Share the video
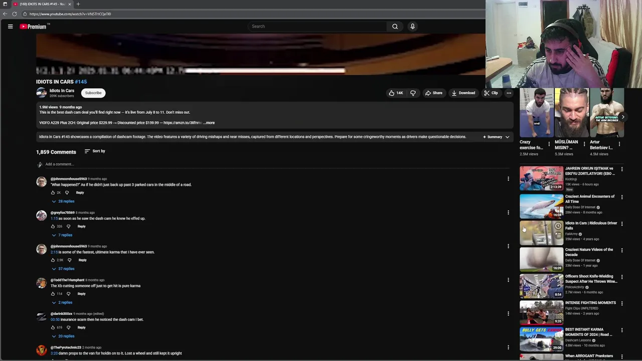Screen dimensions: 642x361 pyautogui.click(x=433, y=93)
